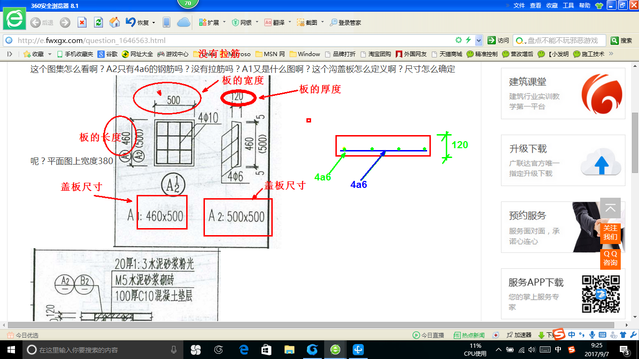Click the QQ咨询 orange button
The height and width of the screenshot is (359, 639).
click(x=610, y=259)
